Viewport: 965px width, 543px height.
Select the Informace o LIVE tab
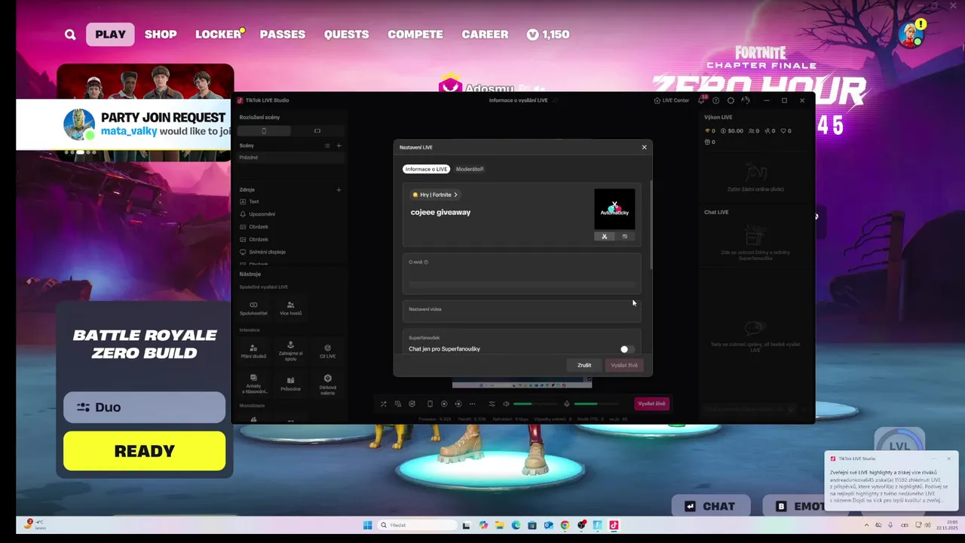(426, 169)
